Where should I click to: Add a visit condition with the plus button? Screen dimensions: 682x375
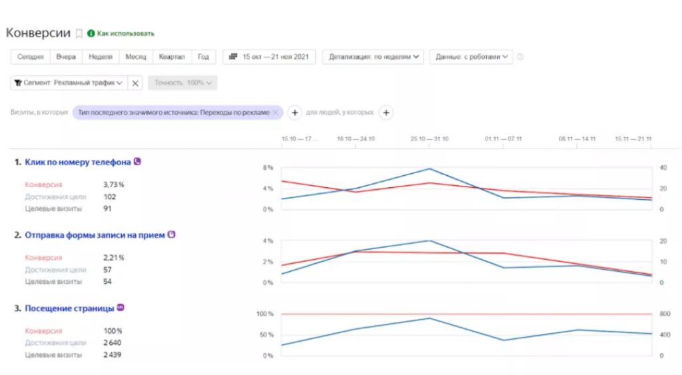294,113
